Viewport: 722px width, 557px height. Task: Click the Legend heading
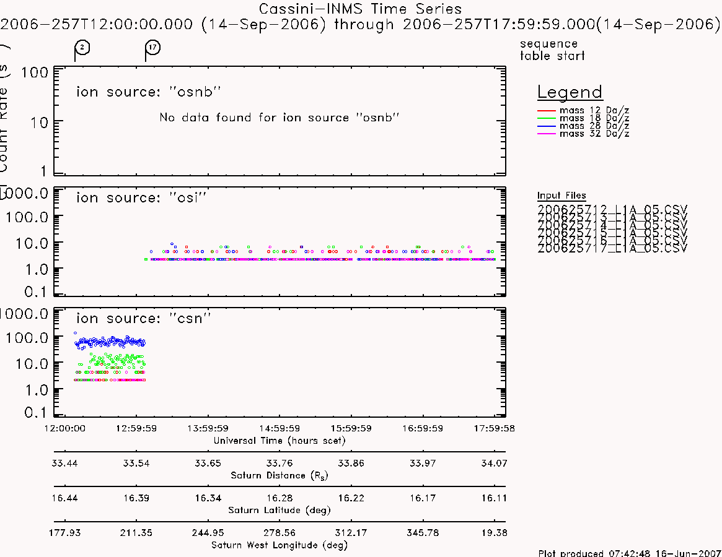coord(570,92)
